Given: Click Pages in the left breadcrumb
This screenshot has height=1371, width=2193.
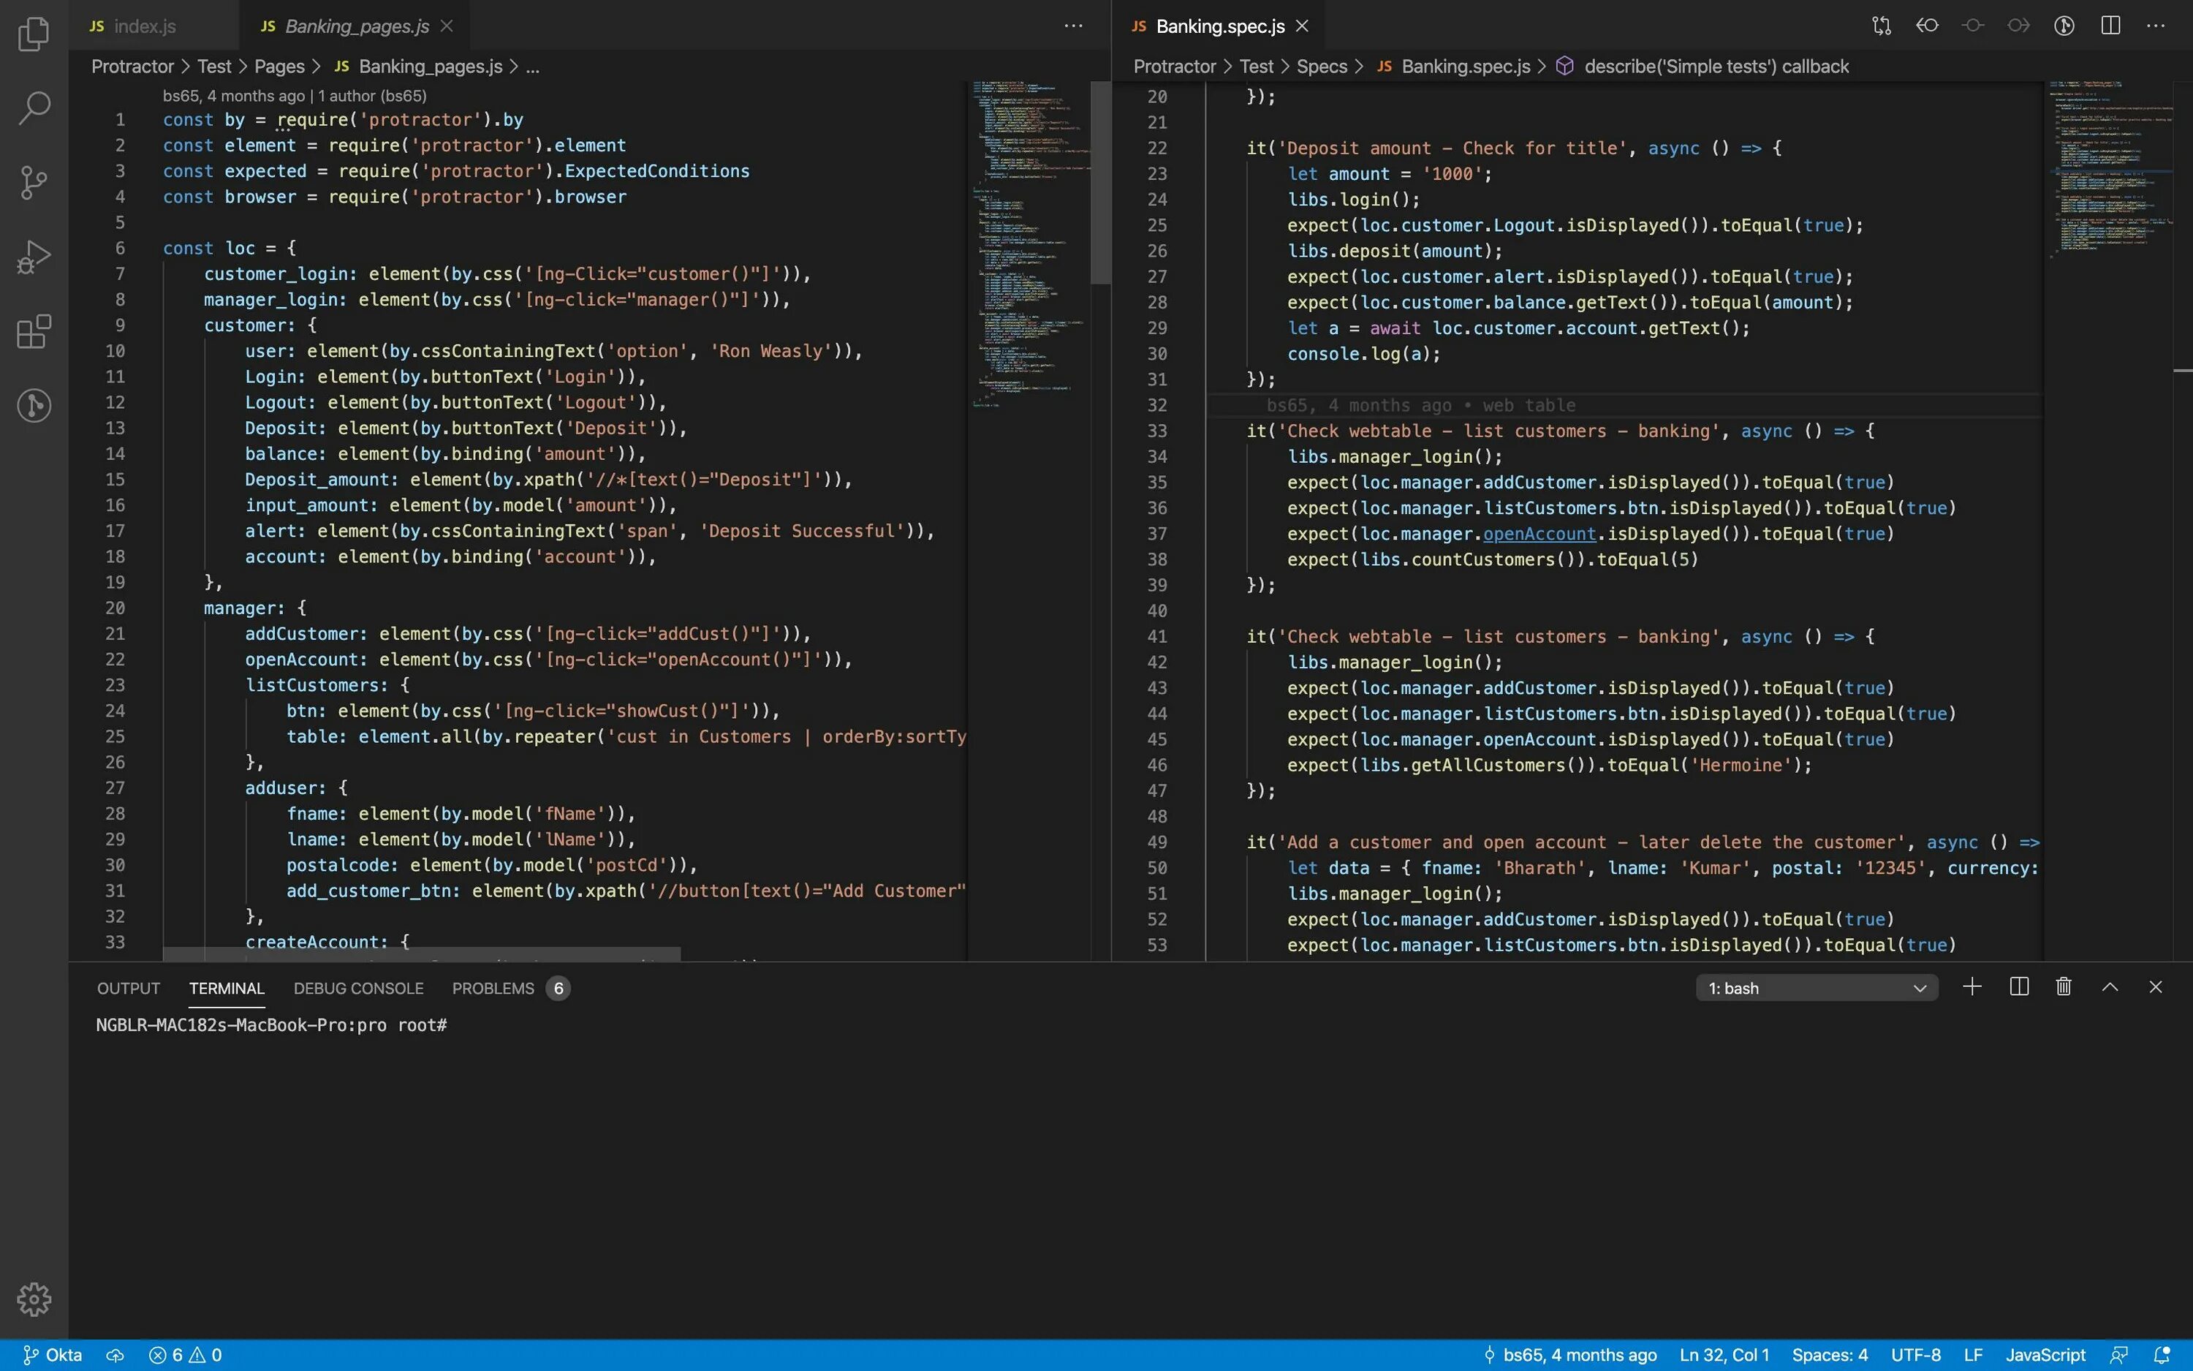Looking at the screenshot, I should point(279,67).
